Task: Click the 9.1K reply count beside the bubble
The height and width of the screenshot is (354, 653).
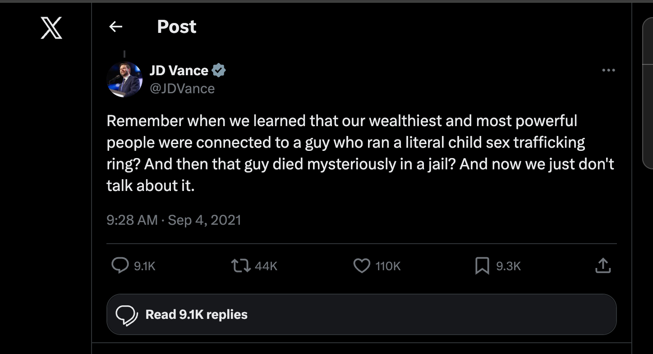Action: coord(145,266)
